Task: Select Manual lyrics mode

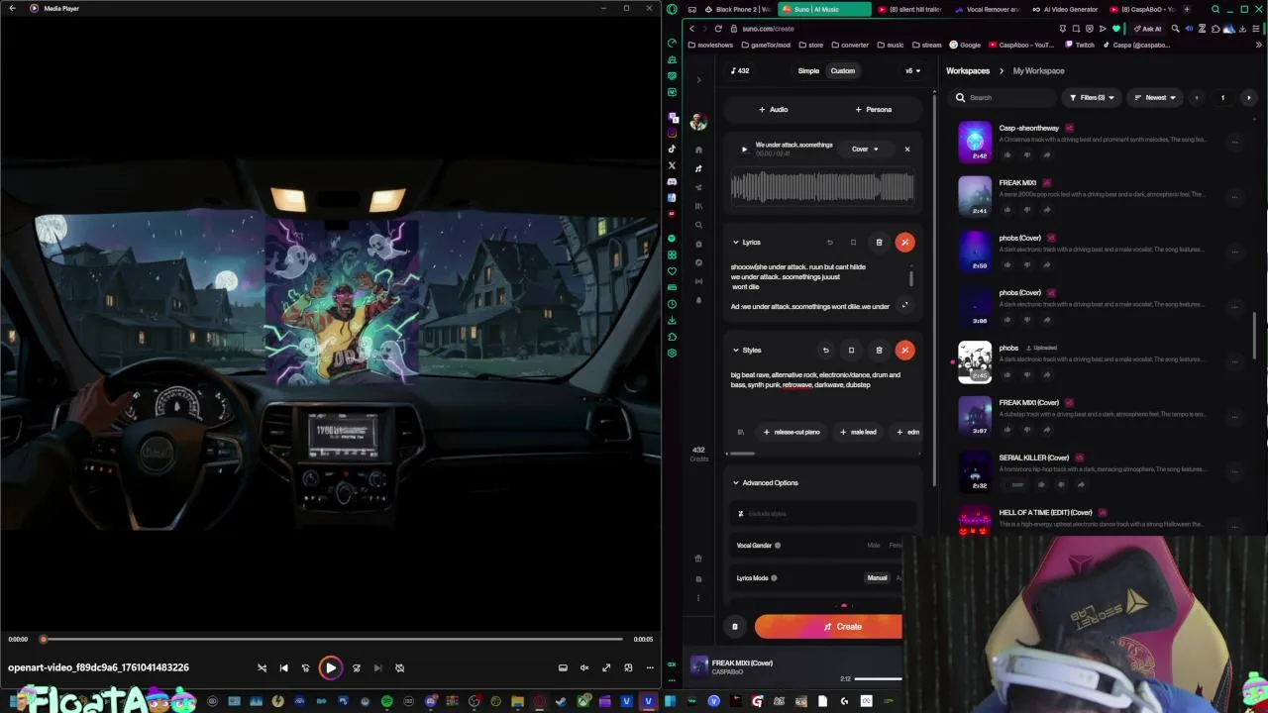Action: 878,577
